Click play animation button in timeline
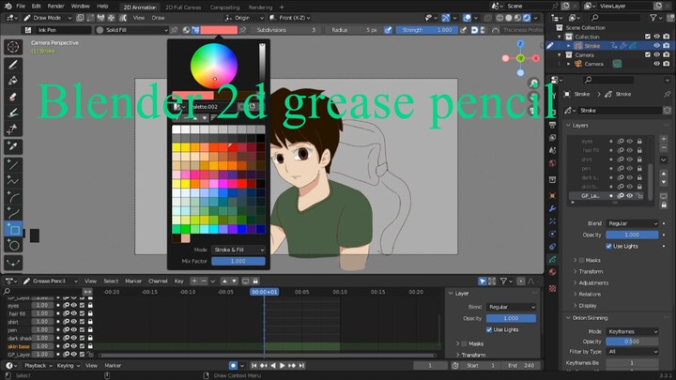This screenshot has width=676, height=380. click(x=283, y=365)
